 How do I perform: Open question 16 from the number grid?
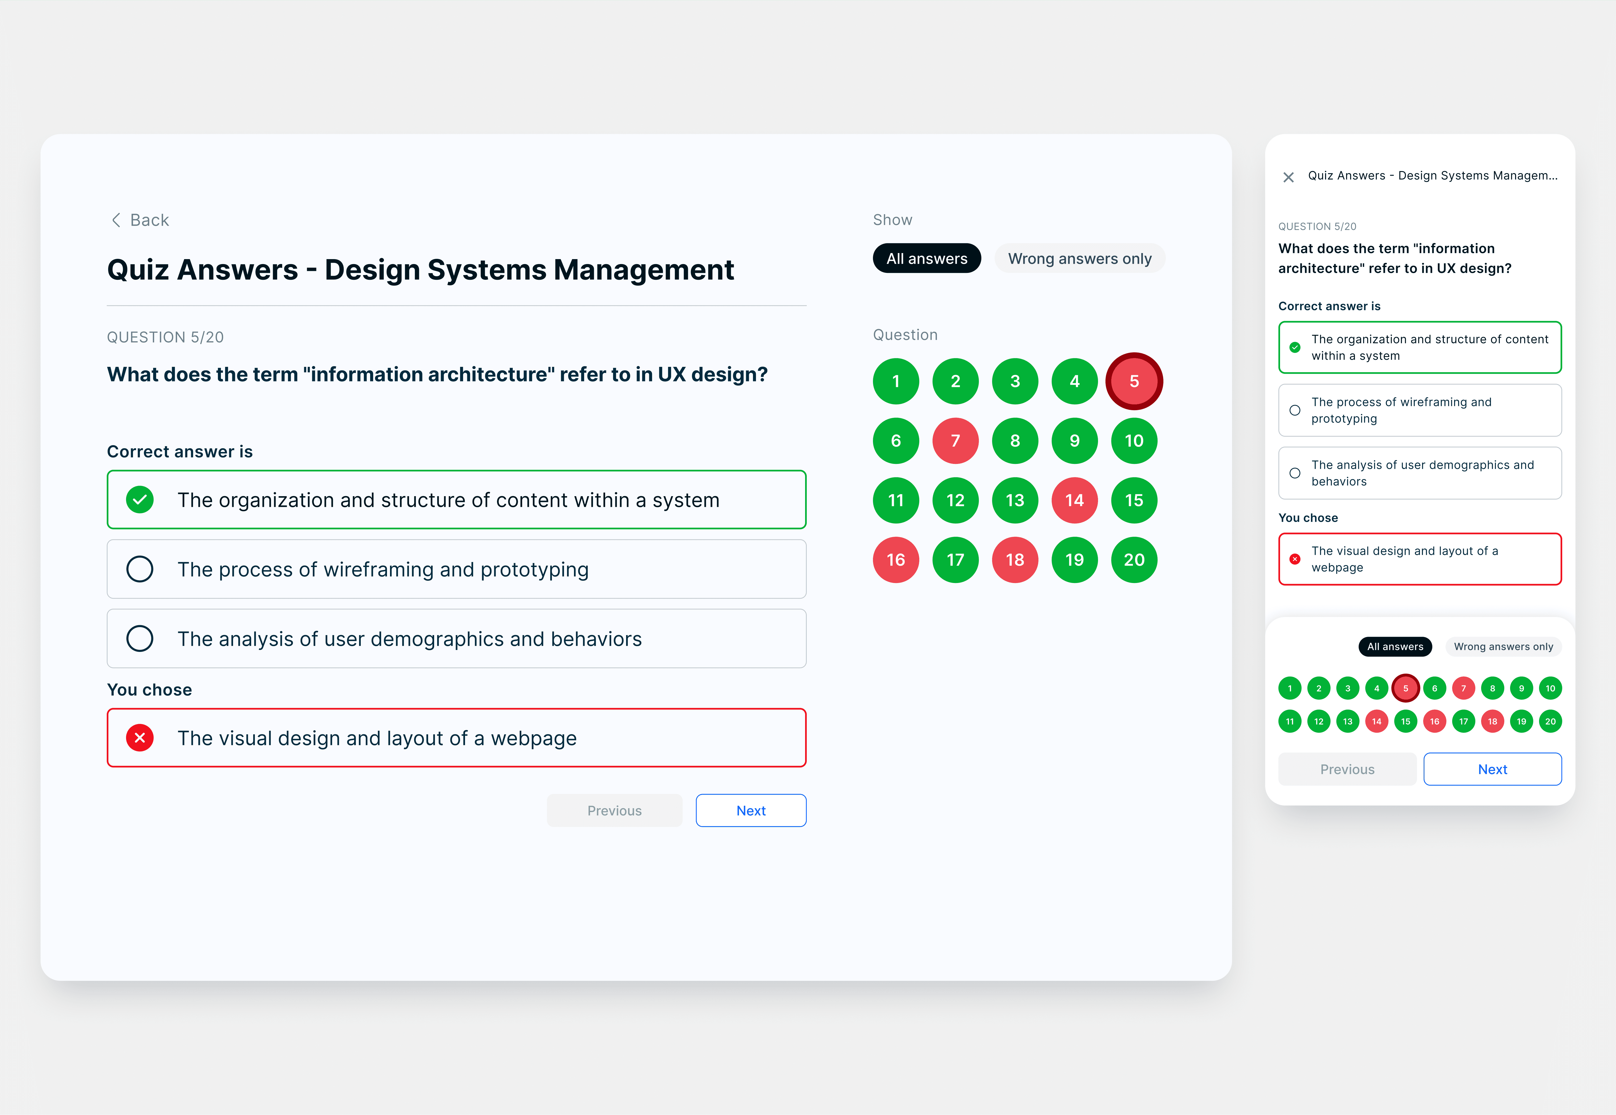point(895,559)
